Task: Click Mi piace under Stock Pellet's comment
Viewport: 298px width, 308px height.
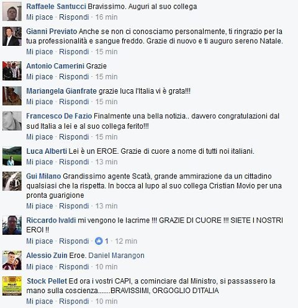Action: 40,301
